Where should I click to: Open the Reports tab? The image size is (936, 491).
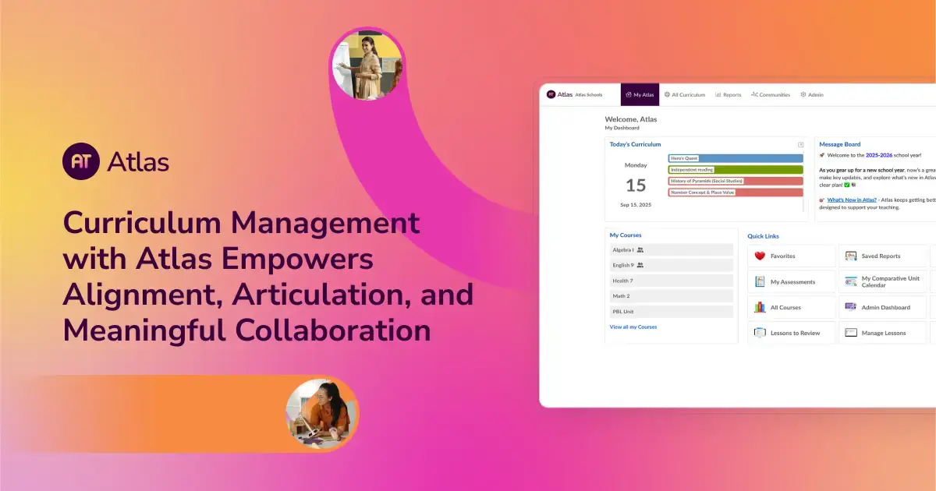[x=729, y=94]
